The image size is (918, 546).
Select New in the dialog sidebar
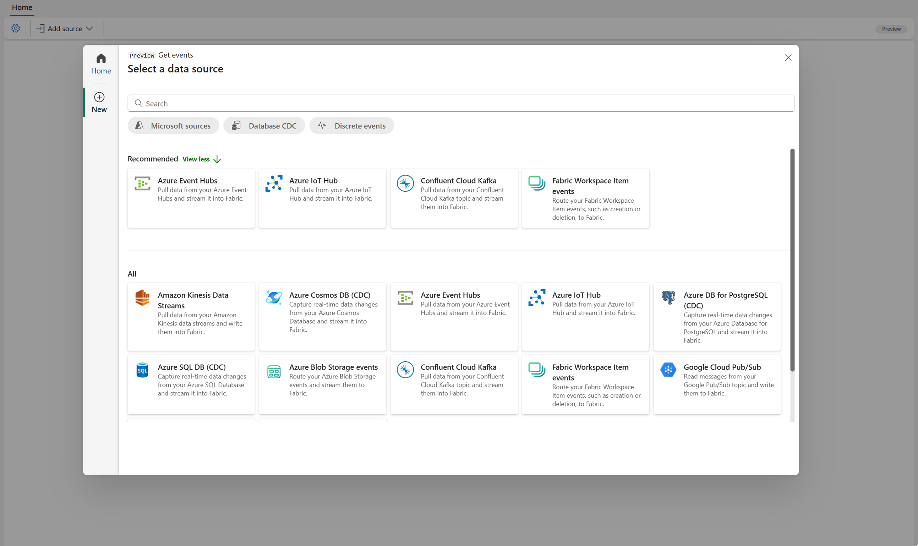(x=99, y=102)
